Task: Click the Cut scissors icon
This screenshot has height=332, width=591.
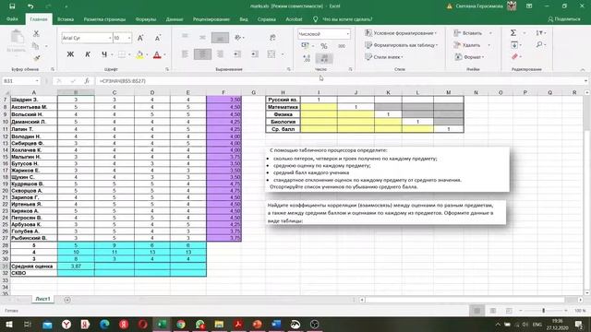Action: (x=36, y=33)
